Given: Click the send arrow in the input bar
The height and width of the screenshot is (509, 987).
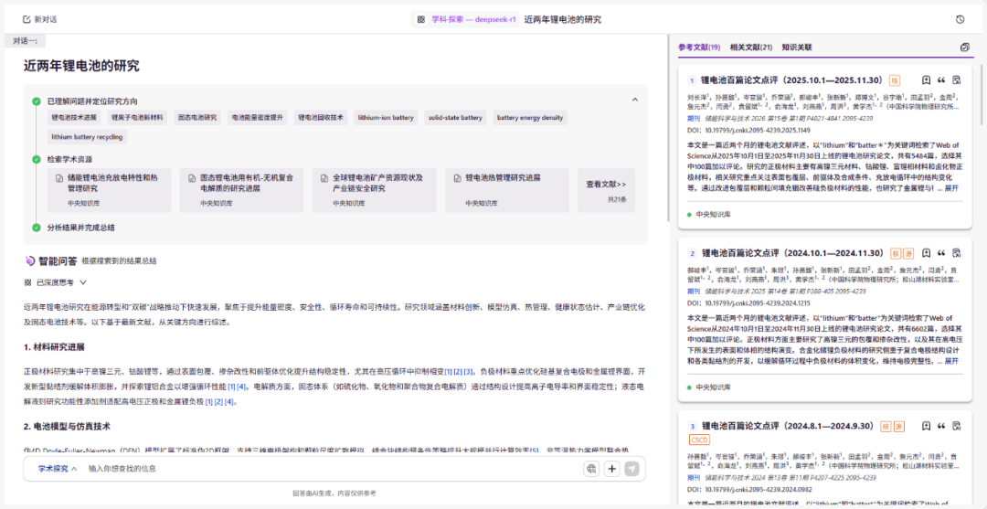Looking at the screenshot, I should tap(631, 469).
